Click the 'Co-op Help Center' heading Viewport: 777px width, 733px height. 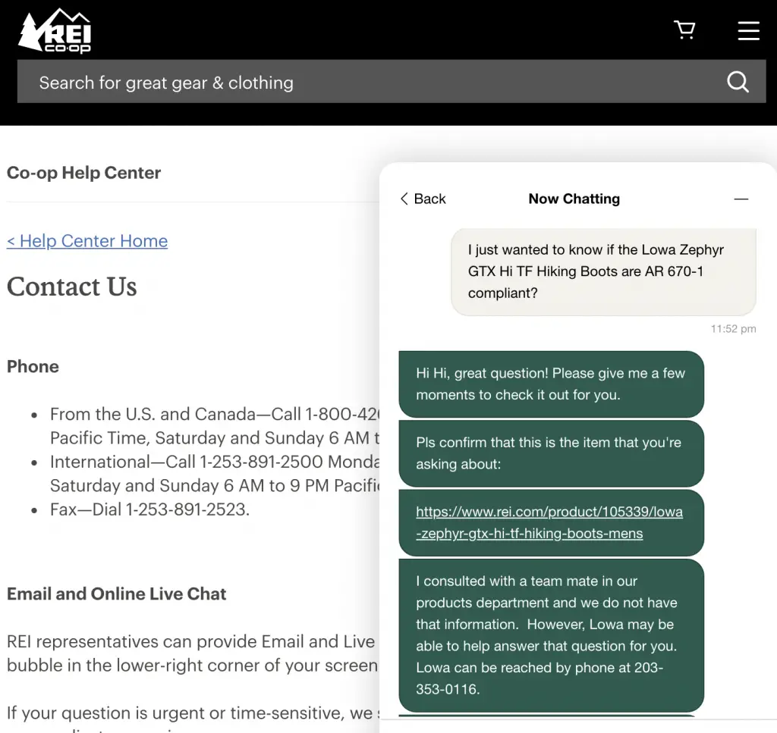[x=83, y=173]
